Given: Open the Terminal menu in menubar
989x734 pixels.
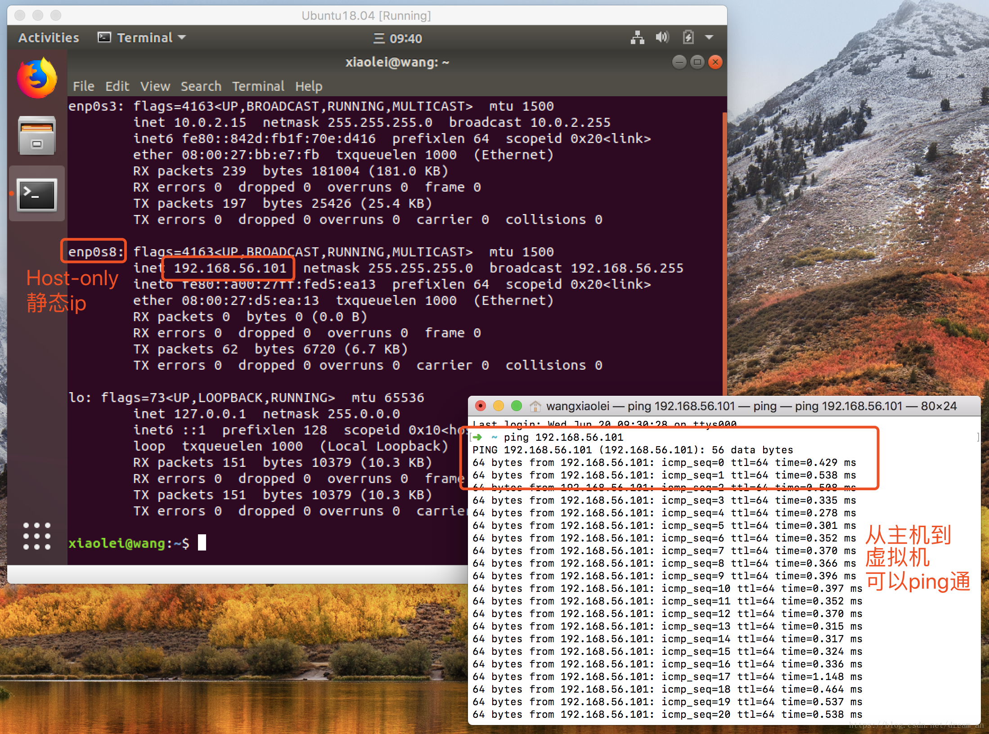Looking at the screenshot, I should click(258, 86).
